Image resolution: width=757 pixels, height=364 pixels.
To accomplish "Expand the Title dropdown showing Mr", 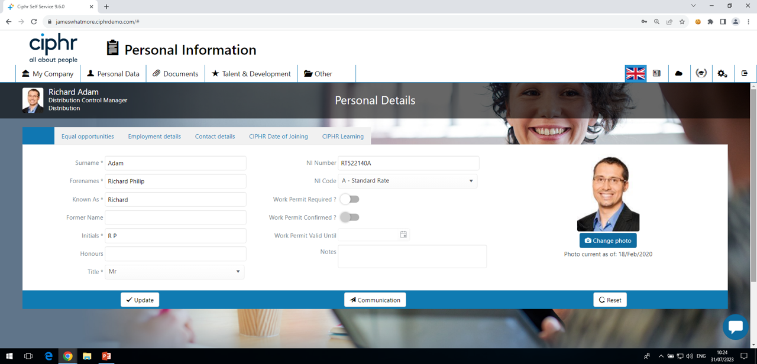I will [x=238, y=272].
